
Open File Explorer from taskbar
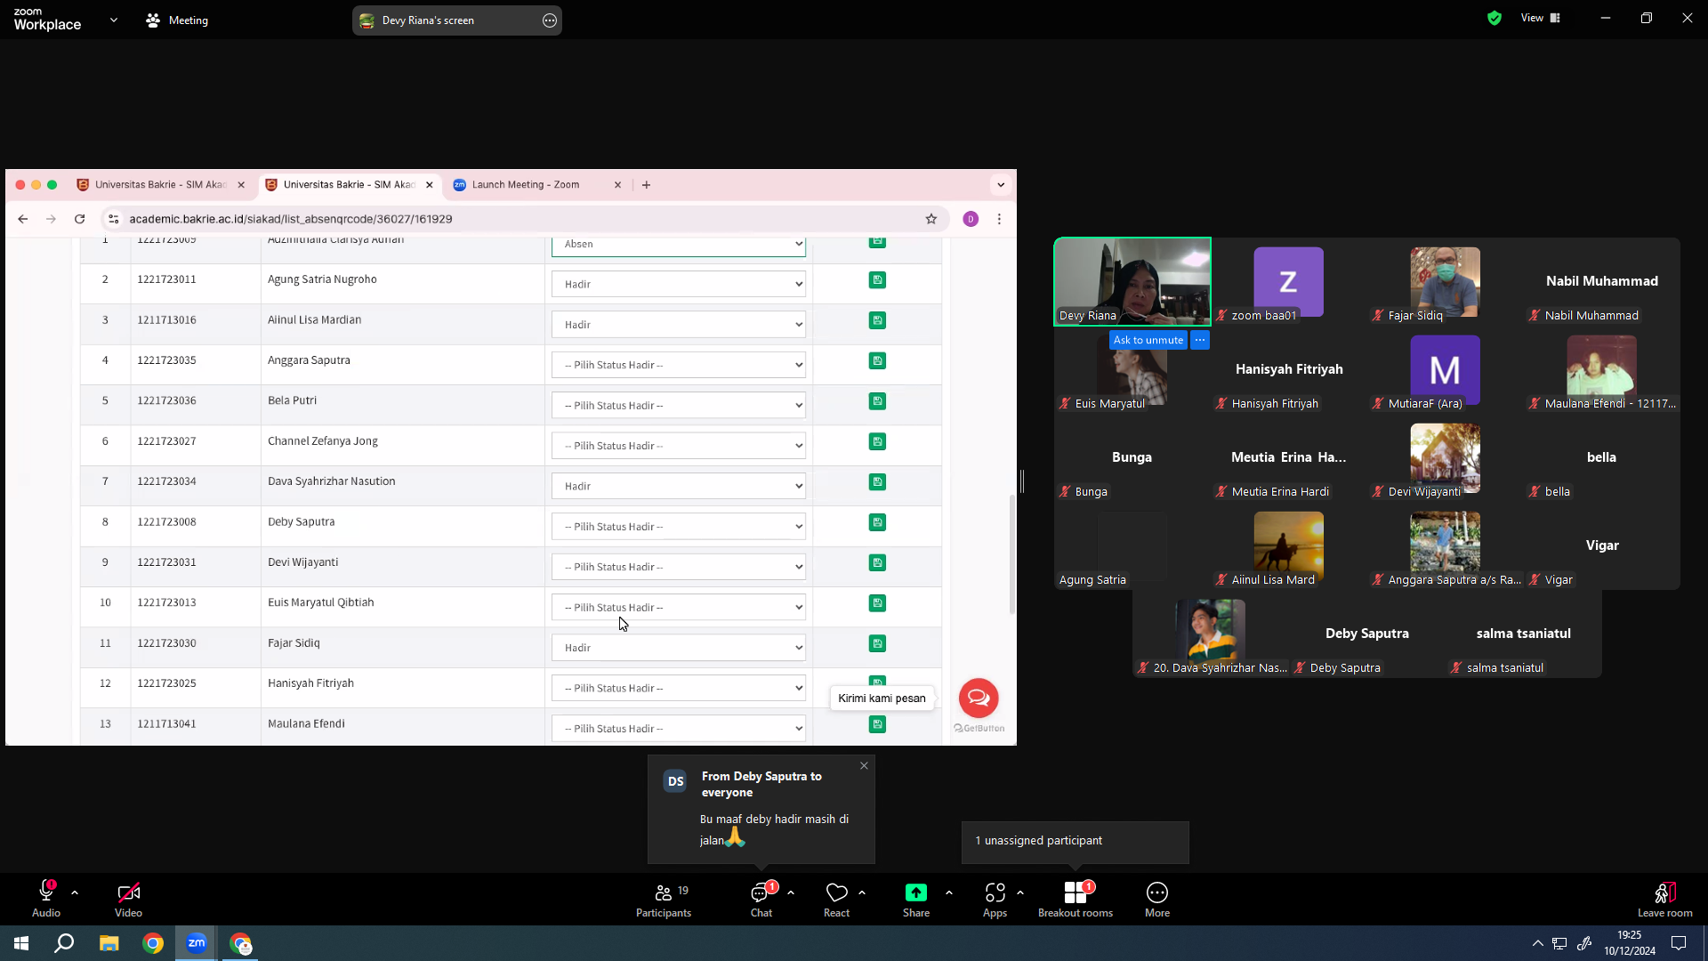point(109,943)
